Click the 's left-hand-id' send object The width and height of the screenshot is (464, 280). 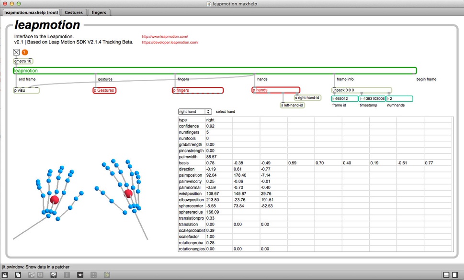[x=293, y=105]
